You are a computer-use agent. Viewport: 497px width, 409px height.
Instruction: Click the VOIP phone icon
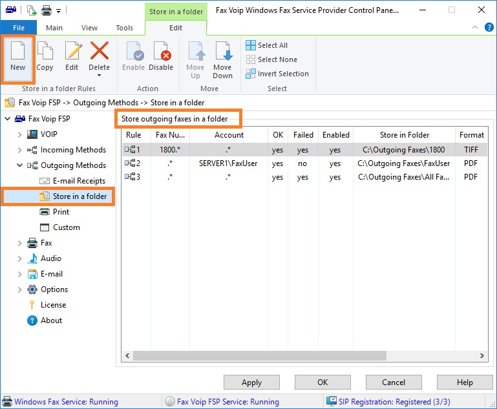(x=32, y=134)
